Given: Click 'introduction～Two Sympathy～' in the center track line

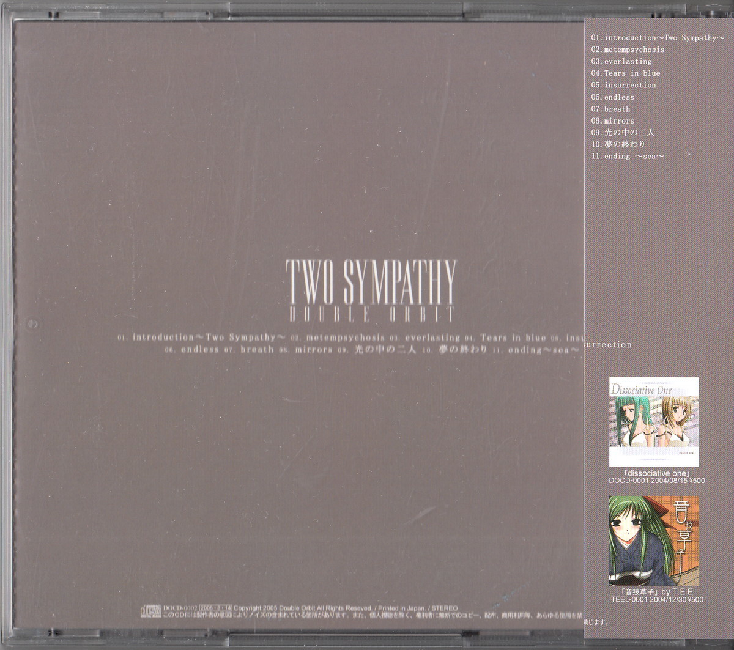Looking at the screenshot, I should tap(209, 337).
